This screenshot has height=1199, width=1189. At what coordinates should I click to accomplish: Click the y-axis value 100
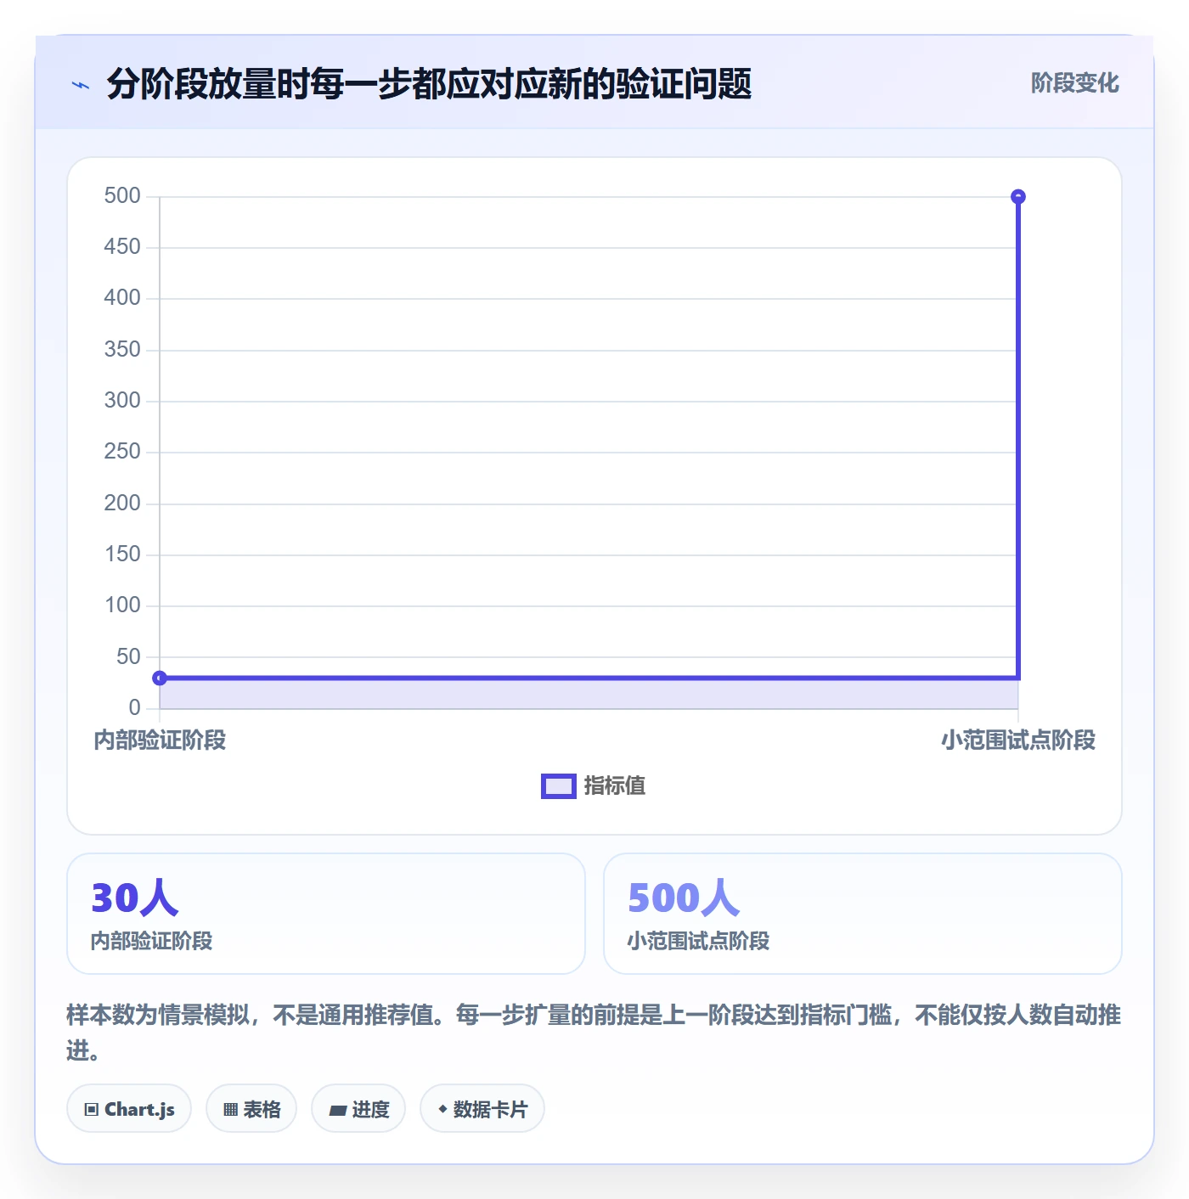tap(122, 605)
